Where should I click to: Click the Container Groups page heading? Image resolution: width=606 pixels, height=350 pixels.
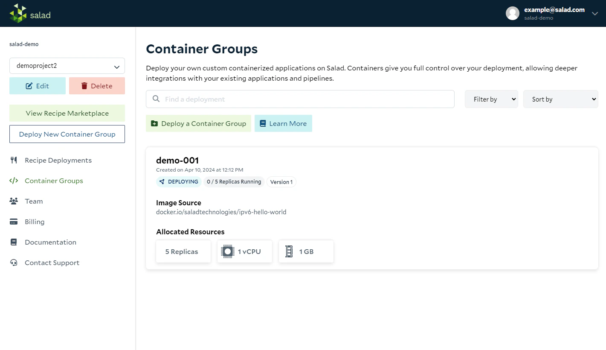(x=202, y=49)
